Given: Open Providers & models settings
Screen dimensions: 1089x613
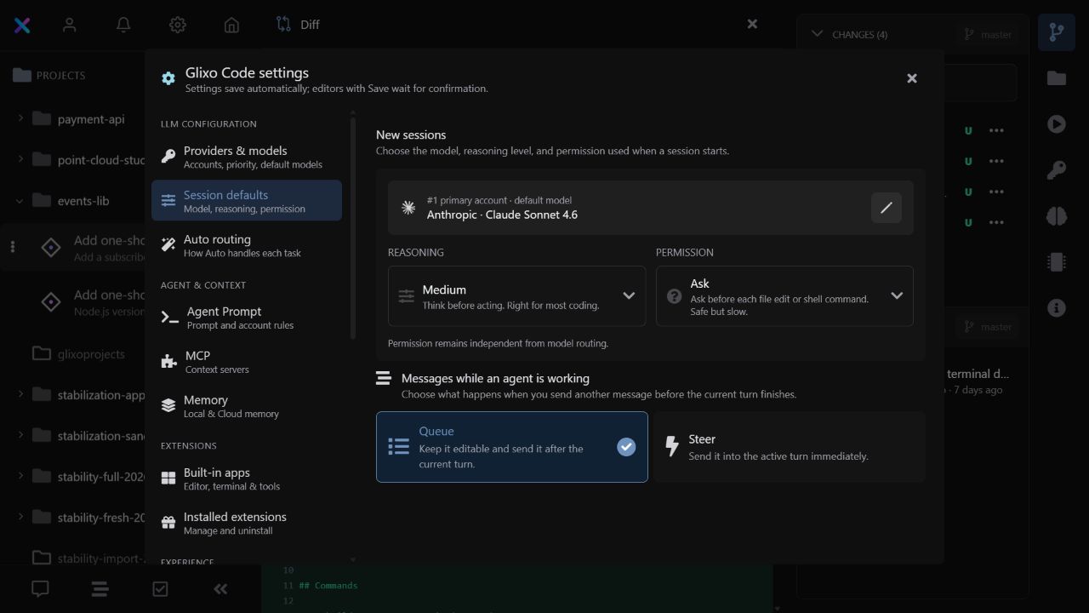Looking at the screenshot, I should pyautogui.click(x=247, y=157).
